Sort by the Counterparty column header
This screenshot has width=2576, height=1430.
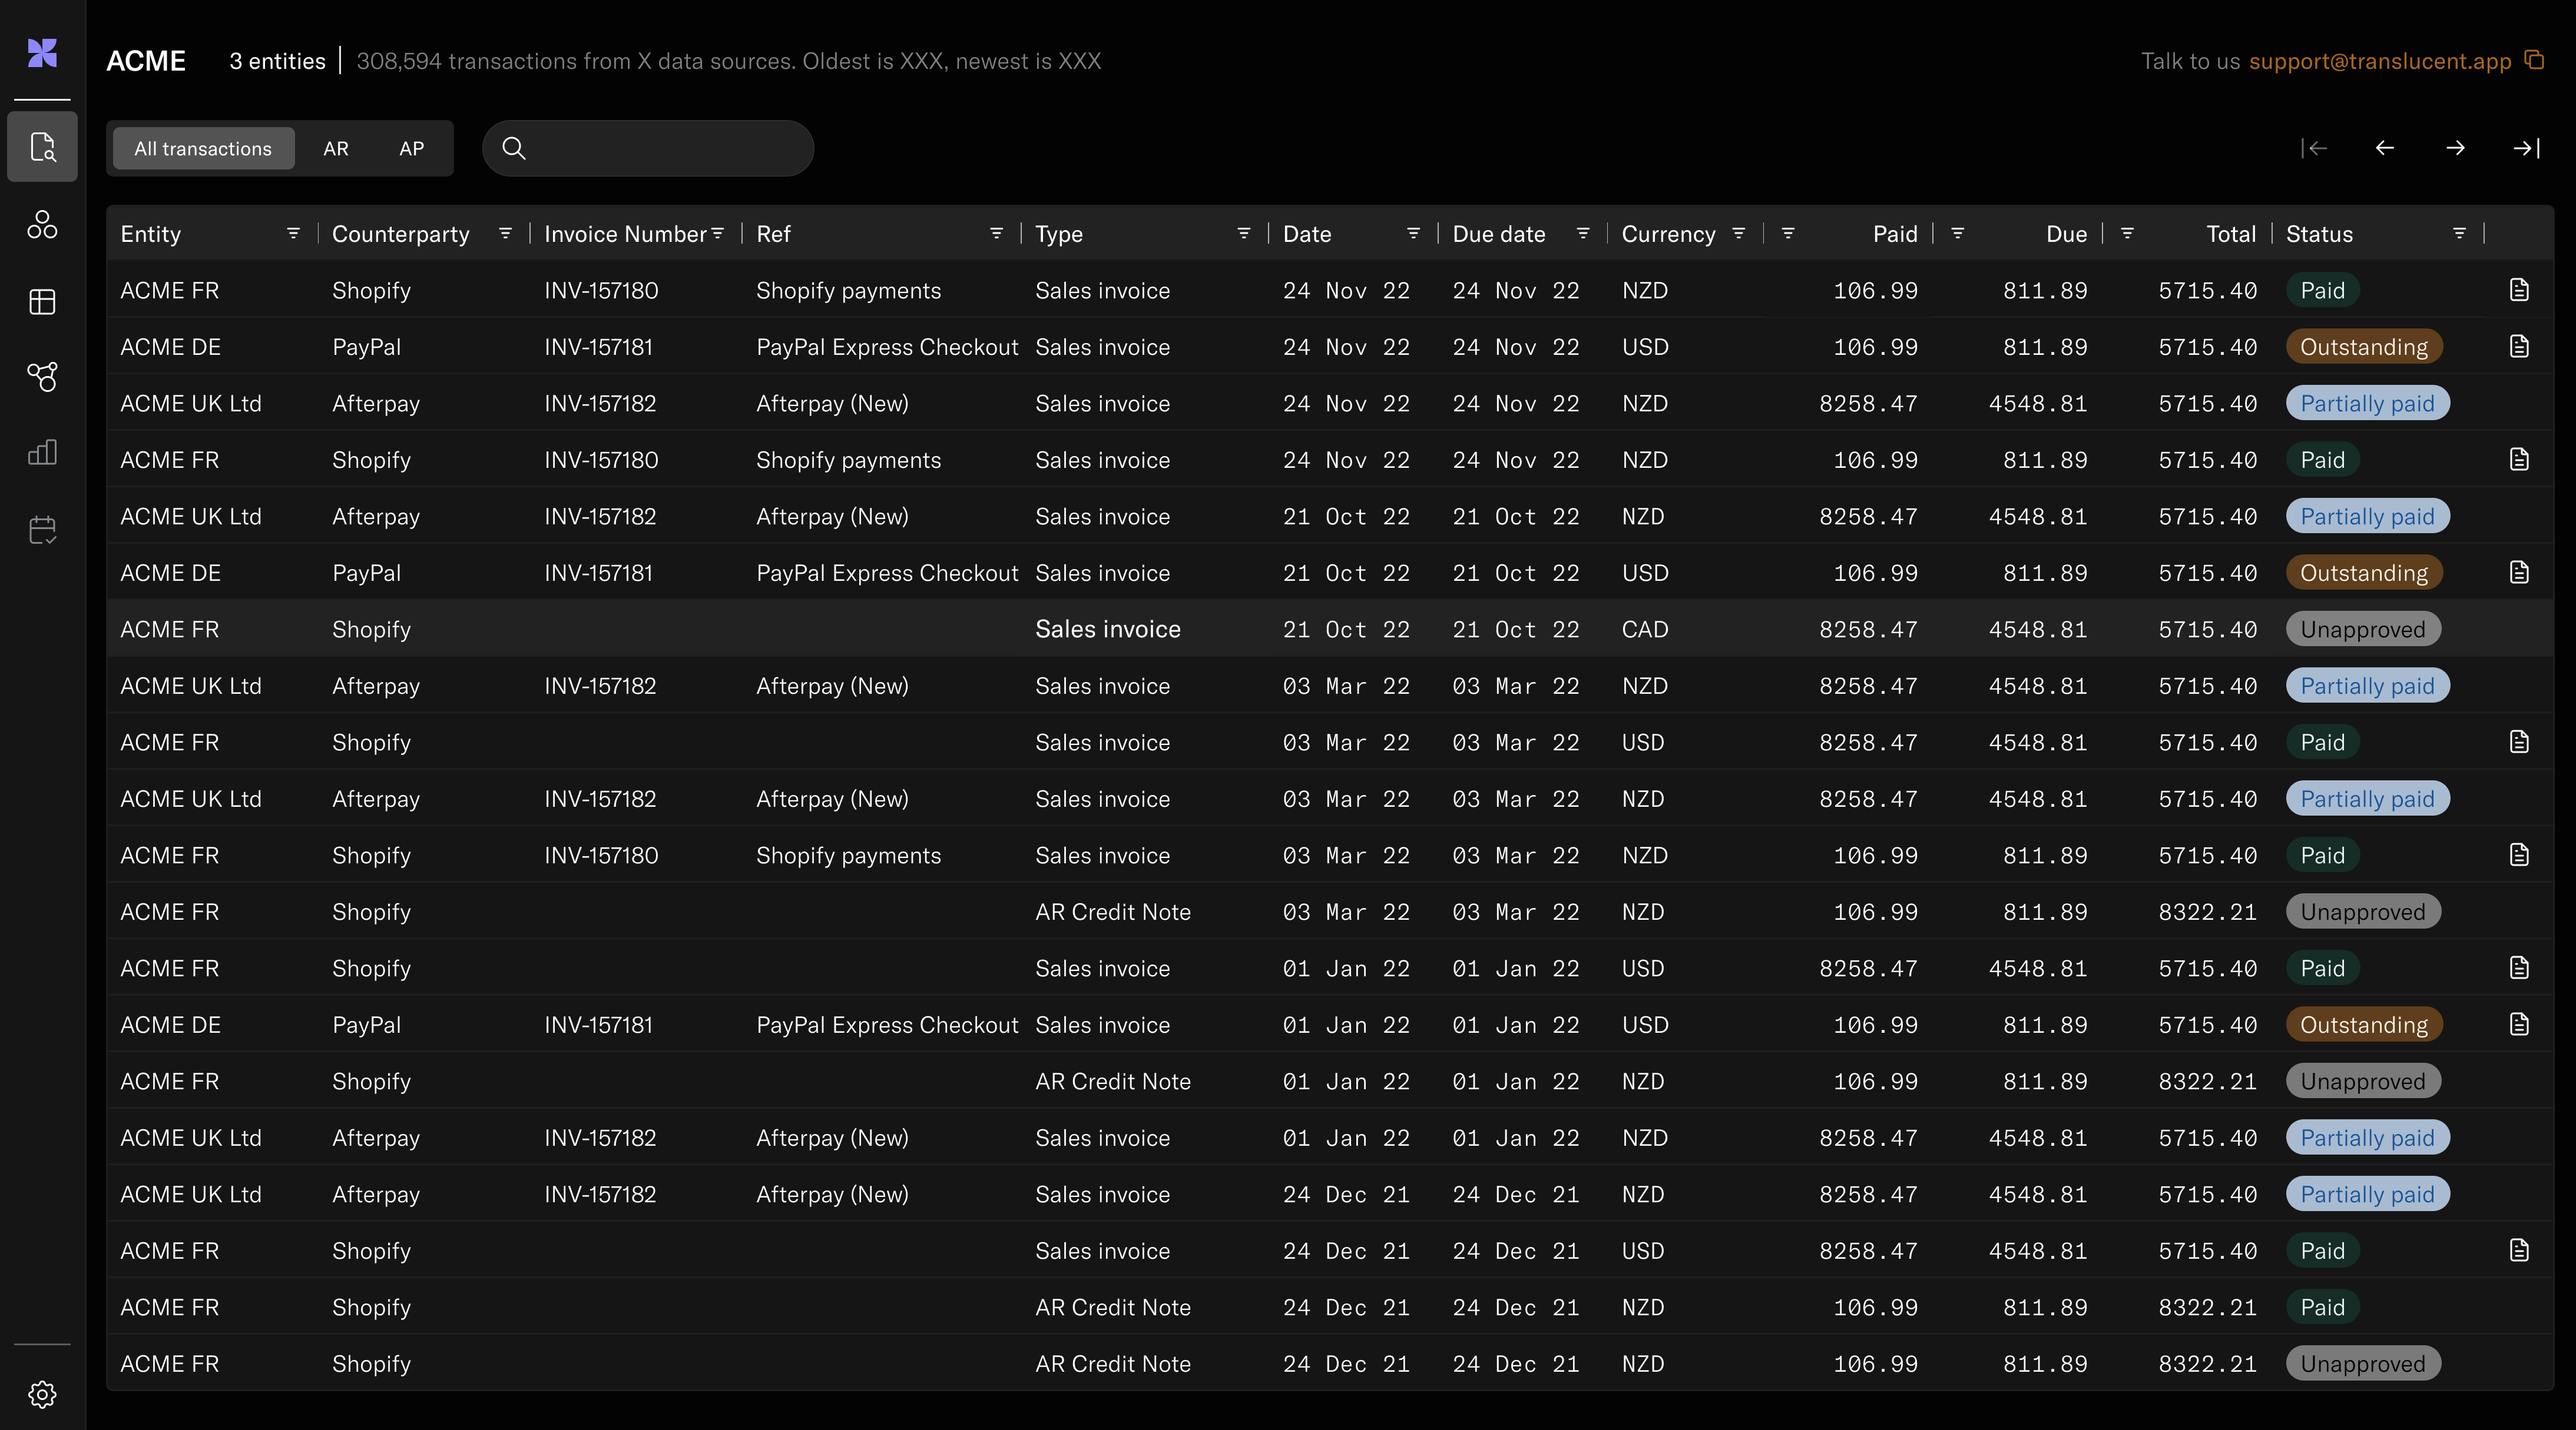401,234
